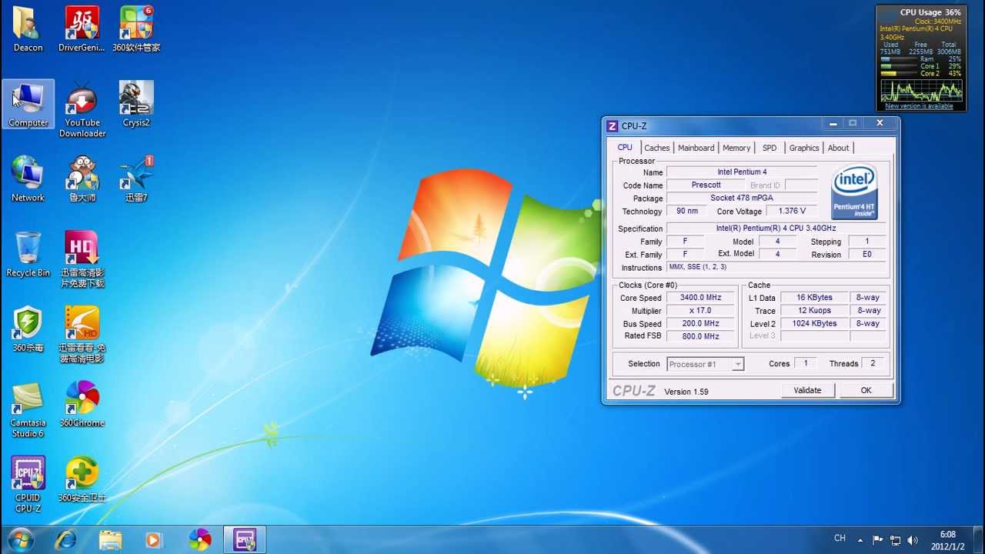This screenshot has height=554, width=985.
Task: Click the Intel Pentium 4 HT logo
Action: (x=854, y=192)
